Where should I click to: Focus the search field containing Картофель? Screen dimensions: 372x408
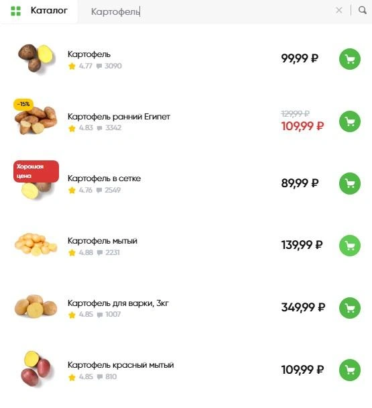point(210,11)
